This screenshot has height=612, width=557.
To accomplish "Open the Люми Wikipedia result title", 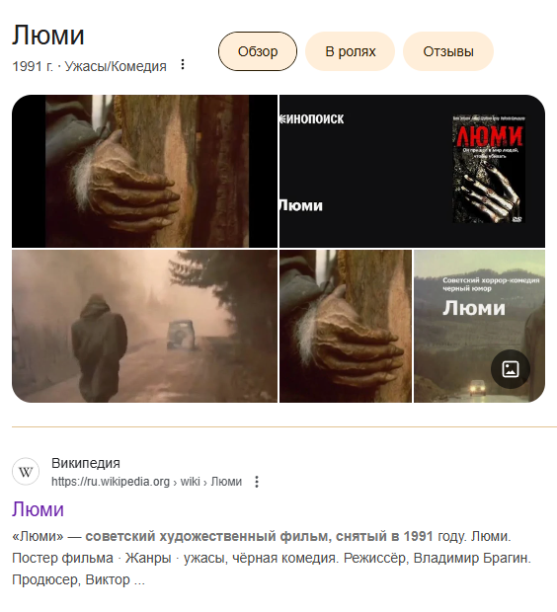I will click(38, 509).
